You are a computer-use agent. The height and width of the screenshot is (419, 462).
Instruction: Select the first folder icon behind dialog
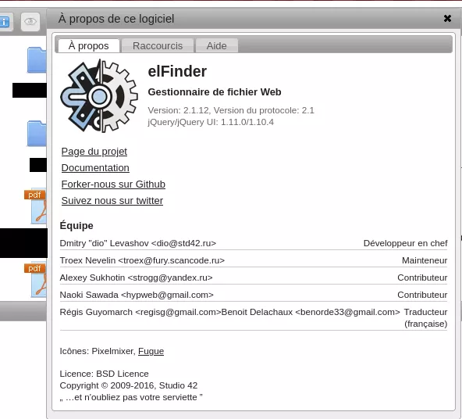pos(37,60)
